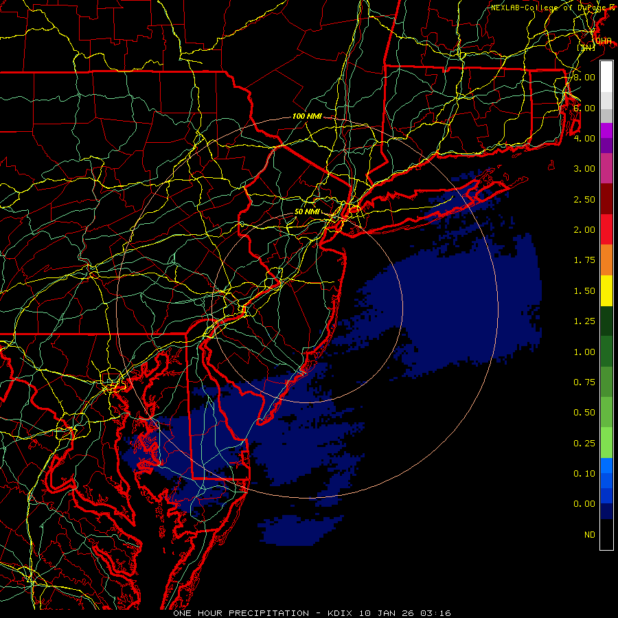
Task: Click the '03:16' timestamp at bottom
Action: [x=435, y=613]
